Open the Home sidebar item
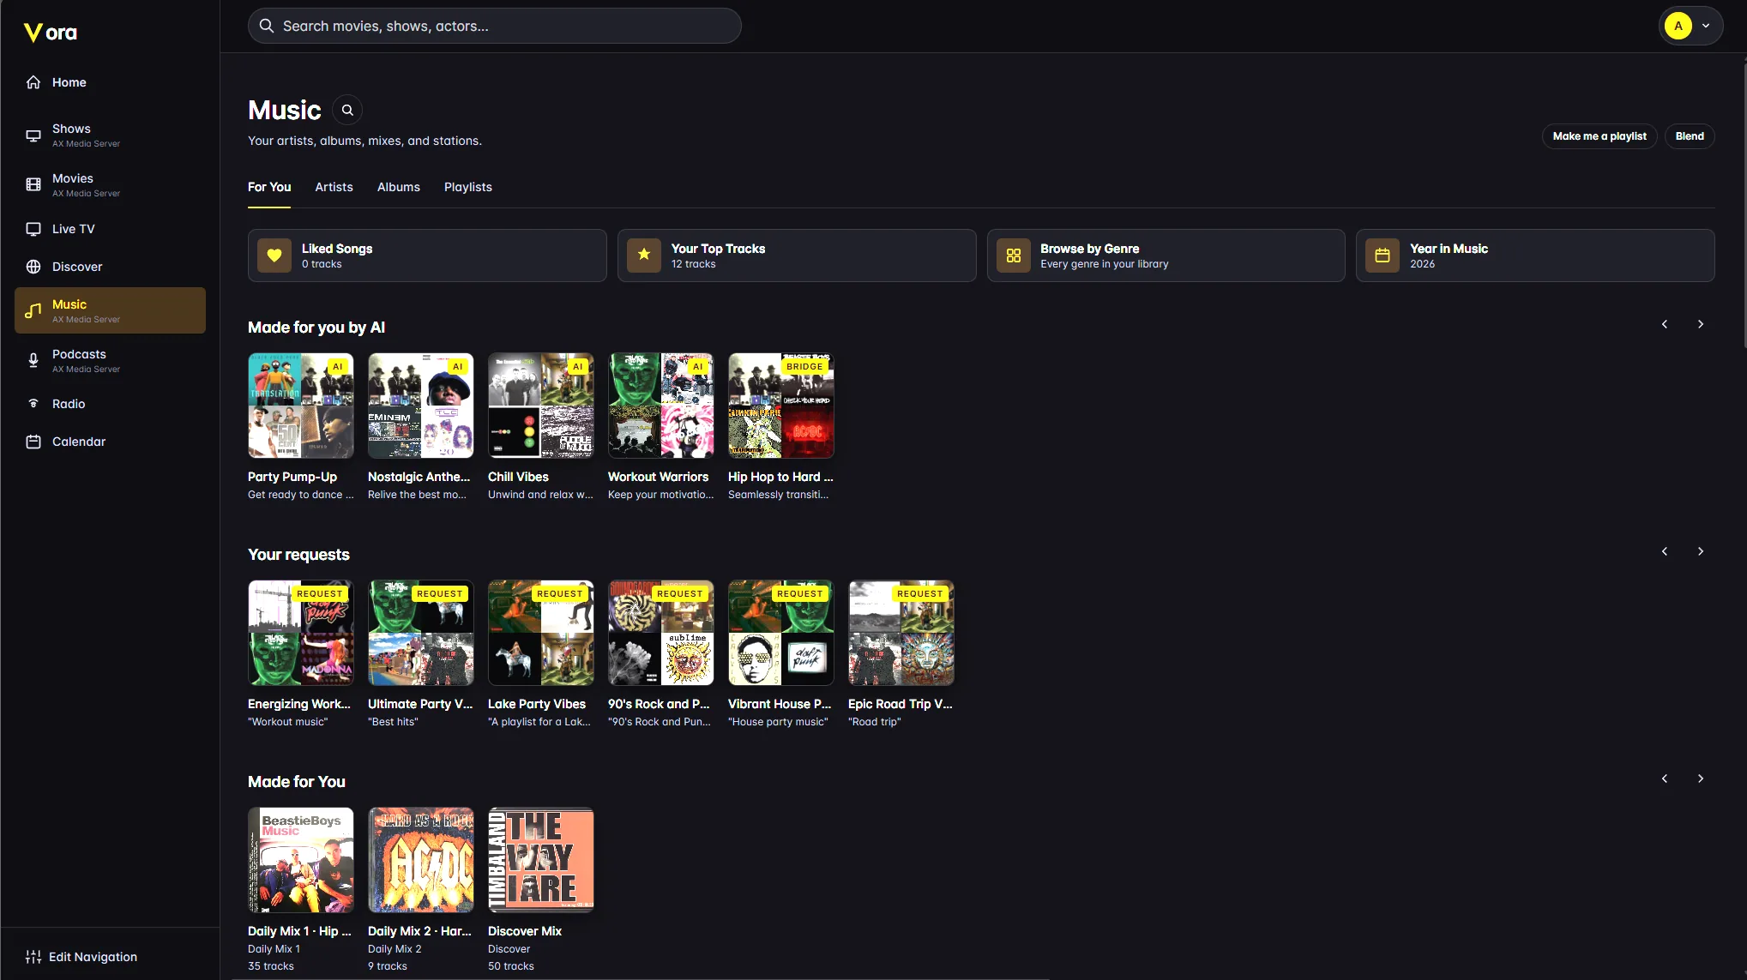 [x=110, y=82]
